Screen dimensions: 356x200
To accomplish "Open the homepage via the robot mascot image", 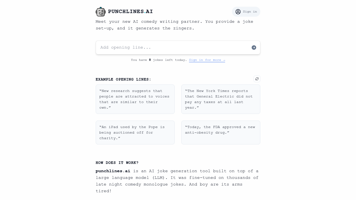I will pos(100,11).
